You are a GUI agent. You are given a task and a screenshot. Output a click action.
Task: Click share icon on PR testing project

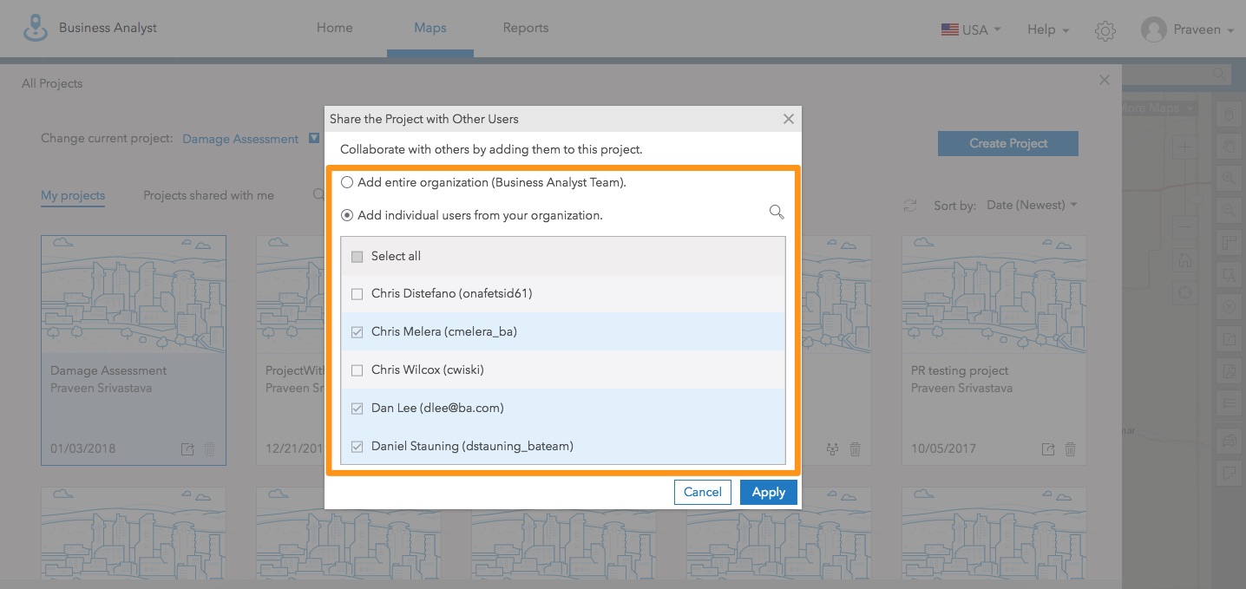point(1049,449)
